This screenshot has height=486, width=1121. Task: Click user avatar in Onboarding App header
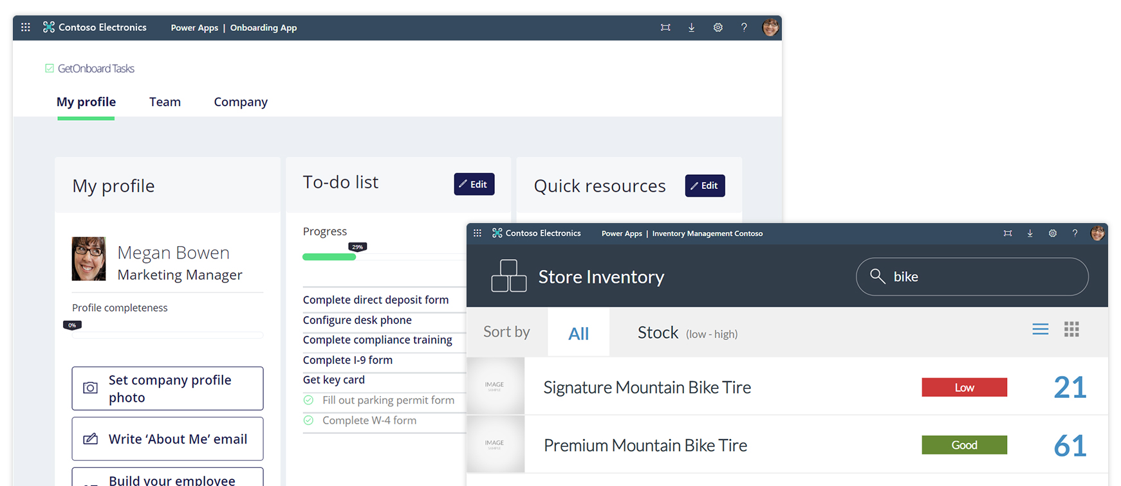point(770,27)
